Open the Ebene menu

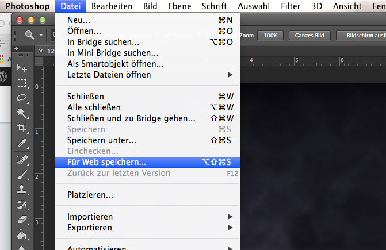179,6
